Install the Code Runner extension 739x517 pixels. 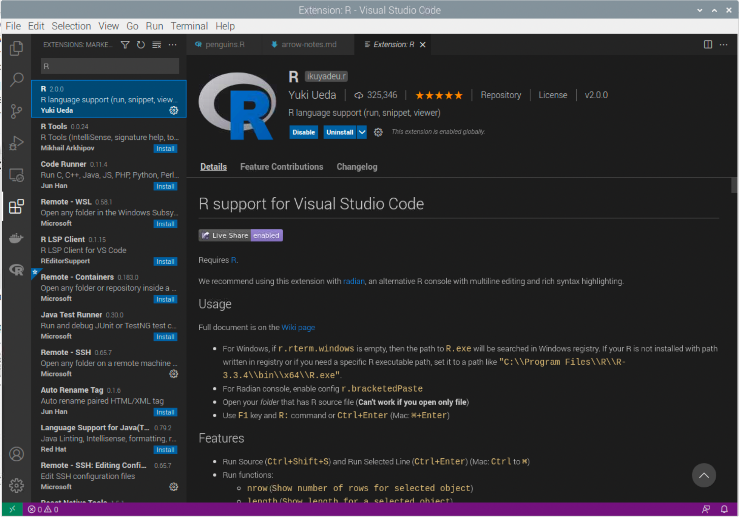[165, 186]
